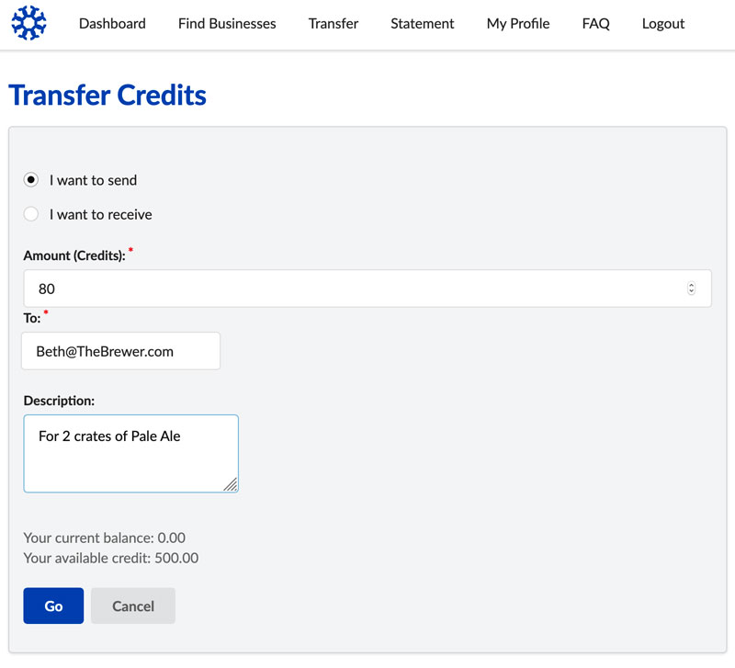Click the "Your current balance: 0.00" text
Viewport: 735px width, 668px height.
point(104,538)
